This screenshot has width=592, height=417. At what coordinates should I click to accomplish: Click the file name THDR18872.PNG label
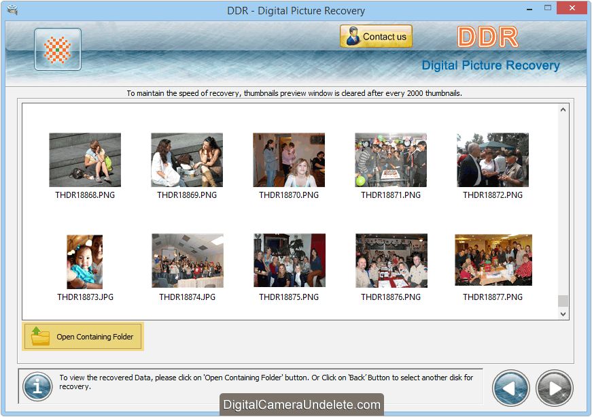(493, 195)
